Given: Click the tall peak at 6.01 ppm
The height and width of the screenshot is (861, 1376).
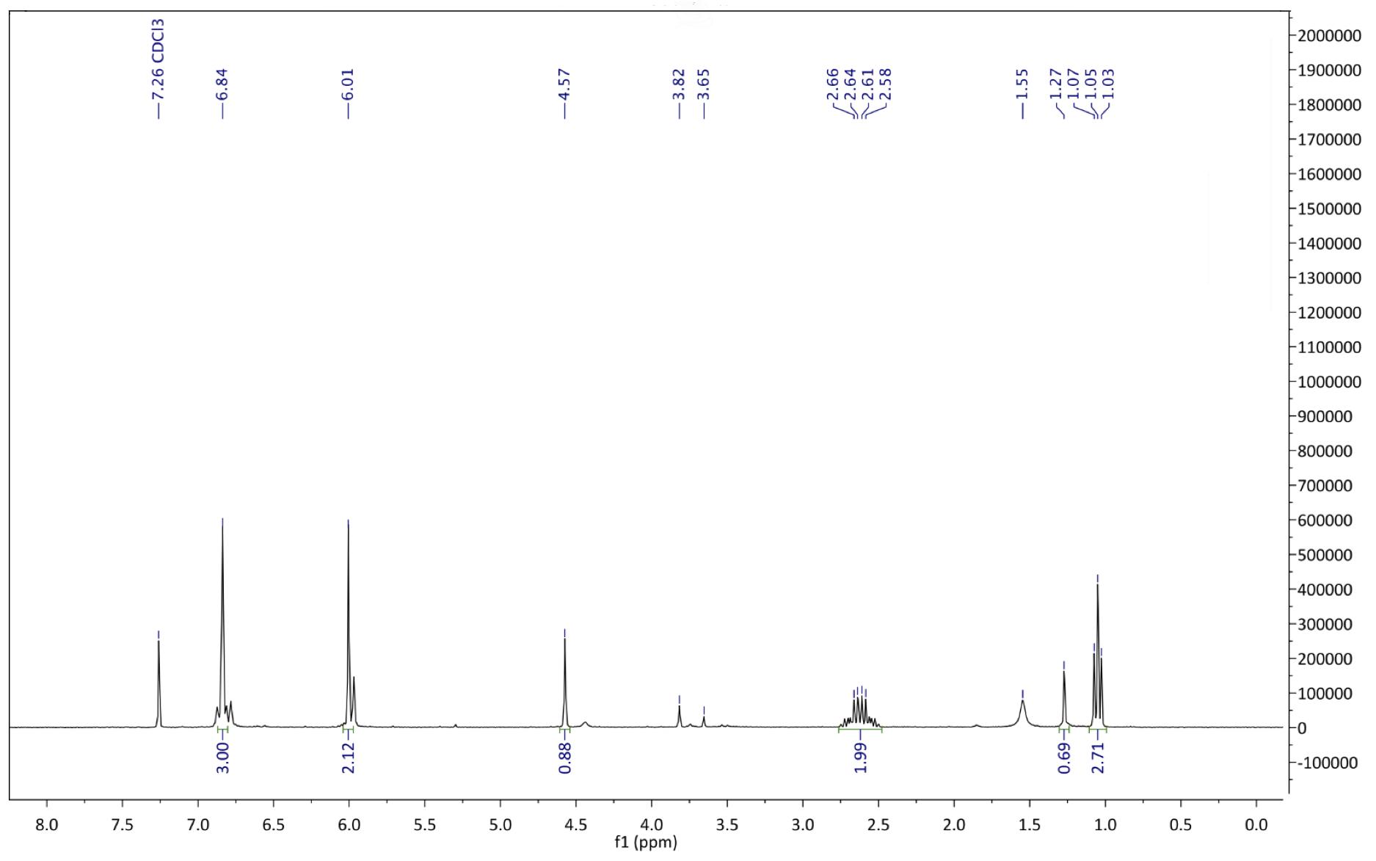Looking at the screenshot, I should tap(348, 624).
